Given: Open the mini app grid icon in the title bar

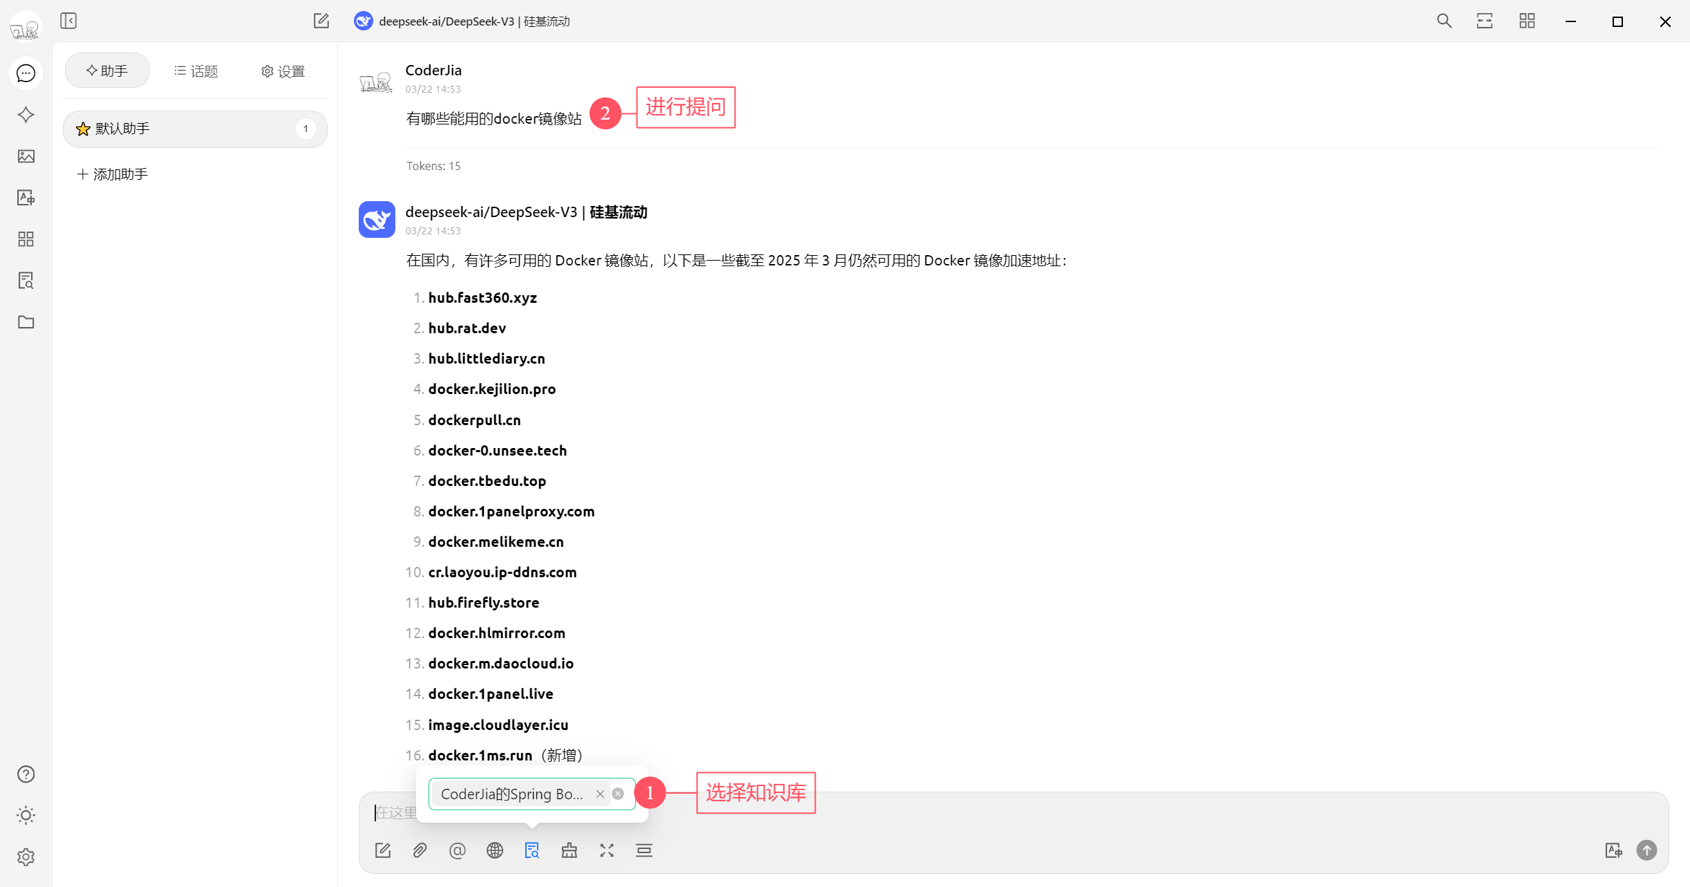Looking at the screenshot, I should [x=1527, y=21].
